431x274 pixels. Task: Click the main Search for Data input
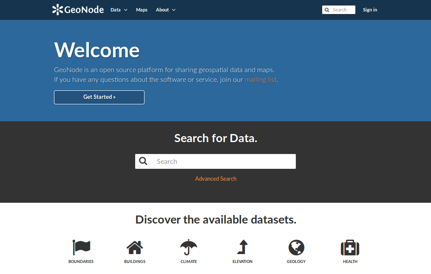point(215,161)
